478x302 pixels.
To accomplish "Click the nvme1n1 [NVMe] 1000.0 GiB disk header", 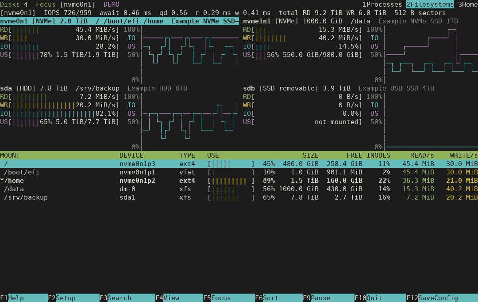I will tap(350, 21).
